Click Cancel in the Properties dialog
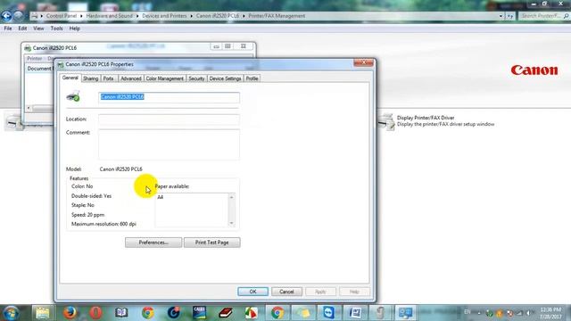This screenshot has width=571, height=321. pos(286,292)
